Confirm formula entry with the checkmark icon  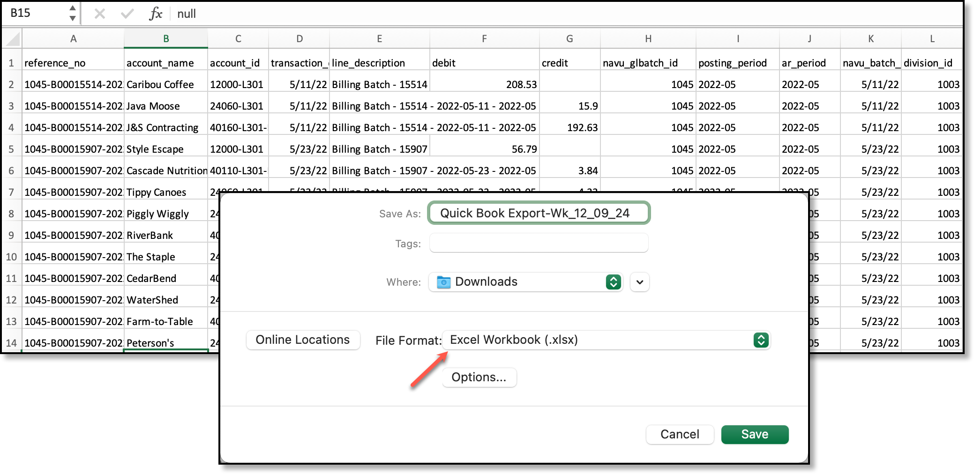click(x=127, y=14)
